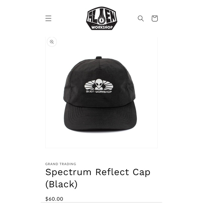Click the '(Black)' color text in title

click(x=61, y=184)
